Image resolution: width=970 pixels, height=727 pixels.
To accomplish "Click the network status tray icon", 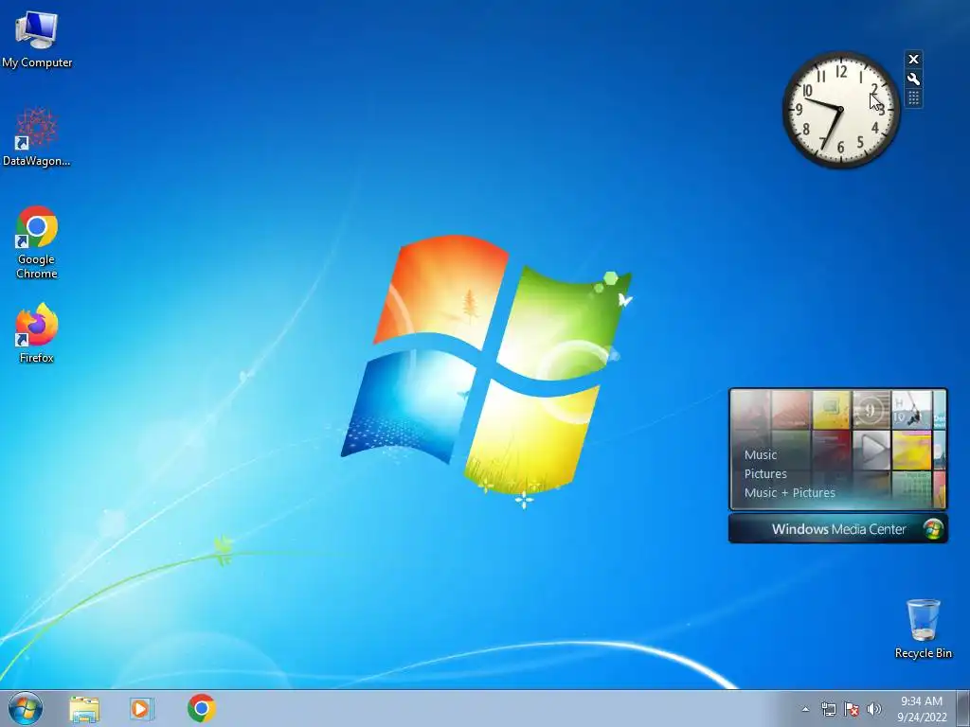I will point(828,709).
